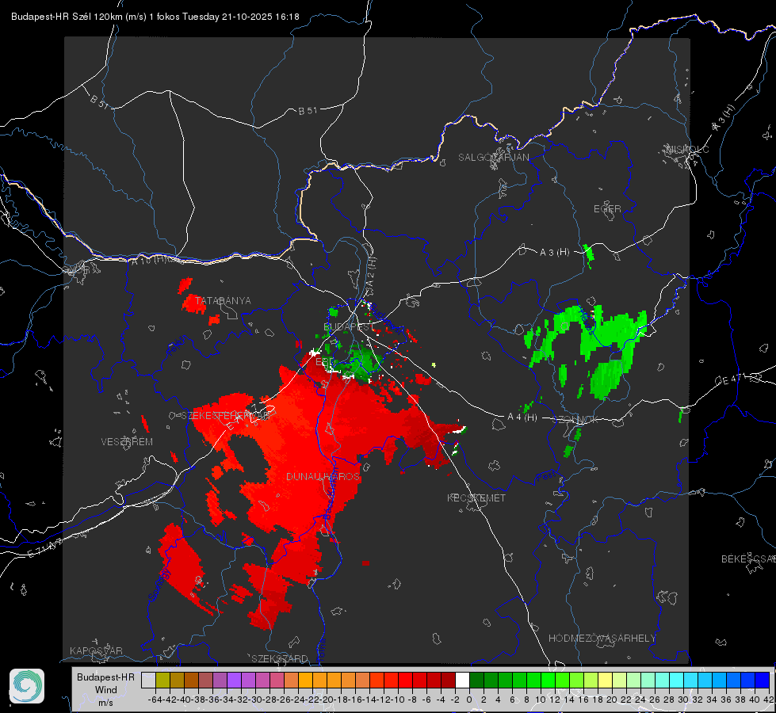776x713 pixels.
Task: Select the EGER city label
Action: pos(607,209)
